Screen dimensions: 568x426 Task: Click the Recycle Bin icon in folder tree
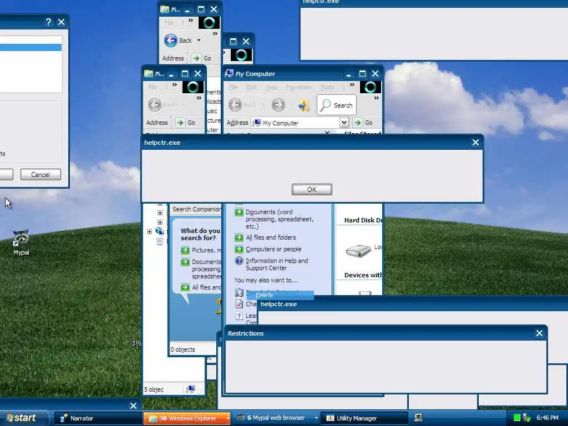tap(160, 241)
